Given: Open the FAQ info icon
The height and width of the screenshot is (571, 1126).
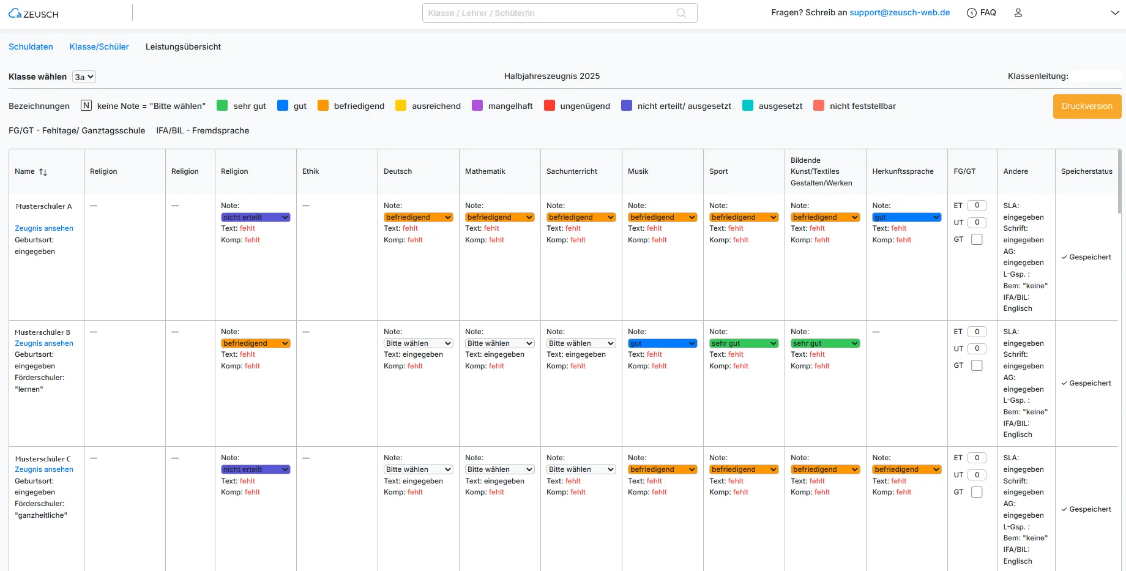Looking at the screenshot, I should point(971,13).
